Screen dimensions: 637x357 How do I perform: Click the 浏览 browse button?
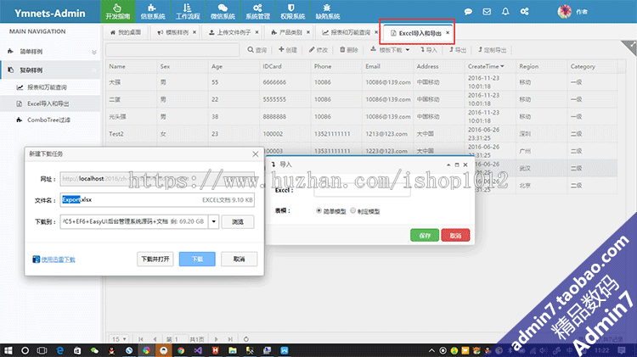pos(238,222)
